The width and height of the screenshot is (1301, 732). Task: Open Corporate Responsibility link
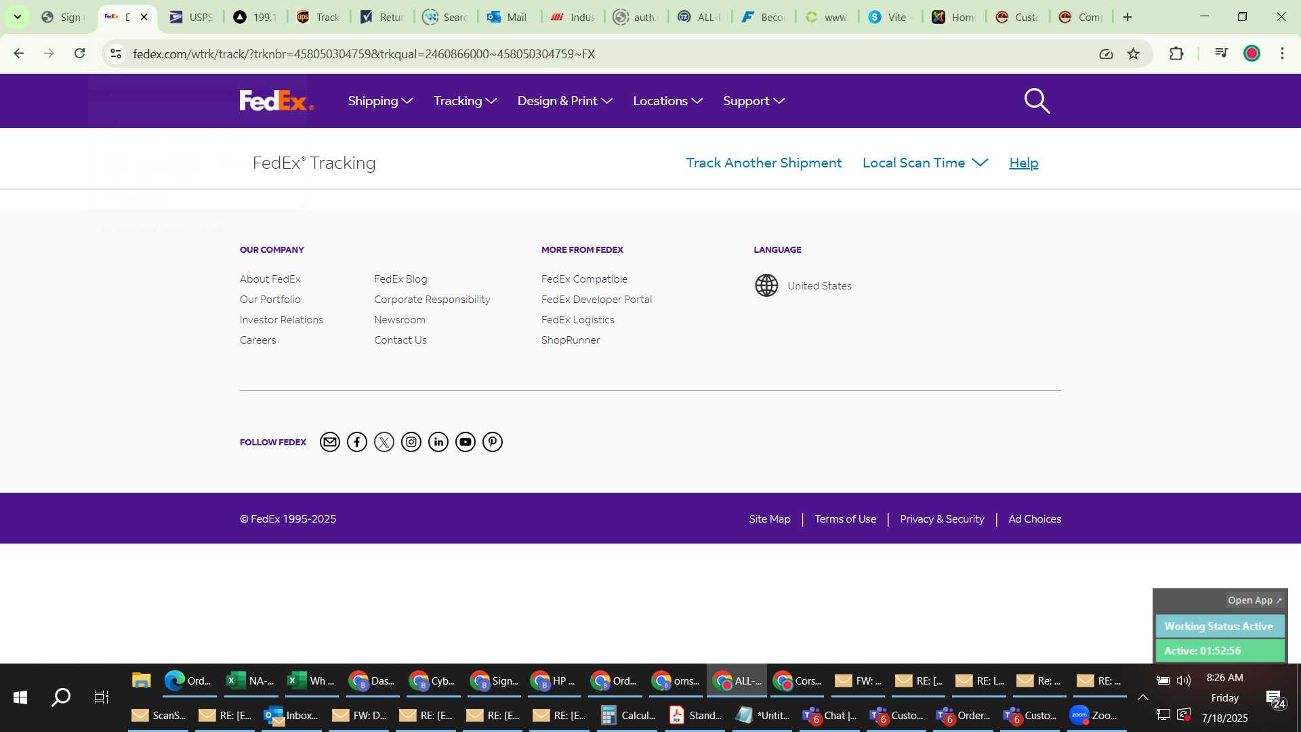click(x=432, y=299)
